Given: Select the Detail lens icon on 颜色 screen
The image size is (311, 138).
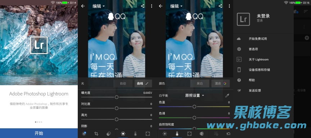Looking at the screenshot, I should click(x=202, y=134).
